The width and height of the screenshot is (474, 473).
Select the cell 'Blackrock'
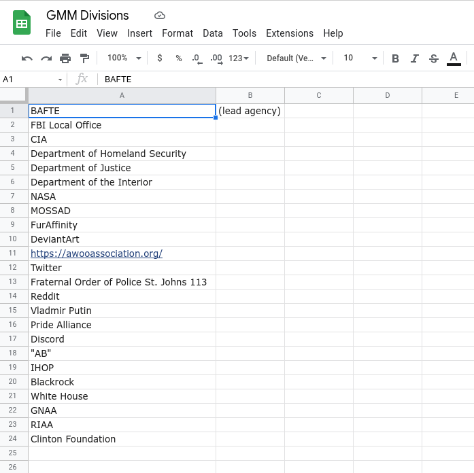(122, 382)
